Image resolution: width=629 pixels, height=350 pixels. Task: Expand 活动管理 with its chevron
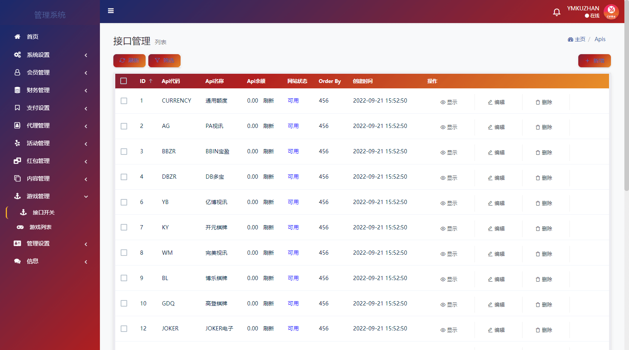click(86, 144)
